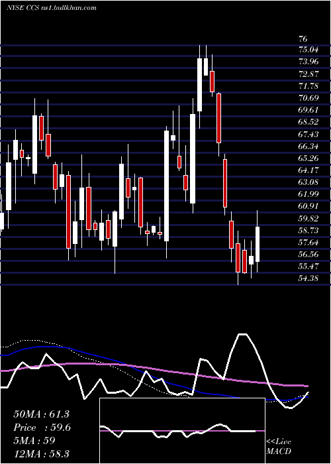Screen dimensions: 331x464
Task: Click the 50MA : 61.3 readout
Action: pos(42,414)
